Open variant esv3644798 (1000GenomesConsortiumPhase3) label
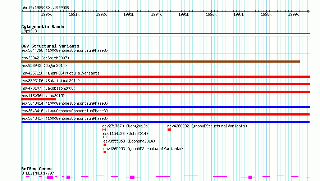This screenshot has width=320, height=181. pyautogui.click(x=65, y=50)
